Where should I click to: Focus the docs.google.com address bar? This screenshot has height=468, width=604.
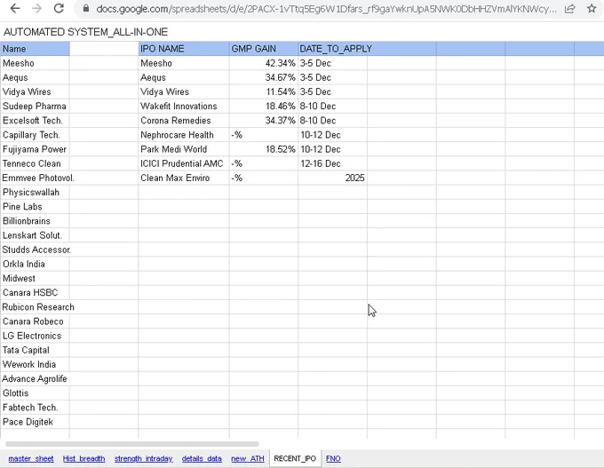pyautogui.click(x=326, y=9)
